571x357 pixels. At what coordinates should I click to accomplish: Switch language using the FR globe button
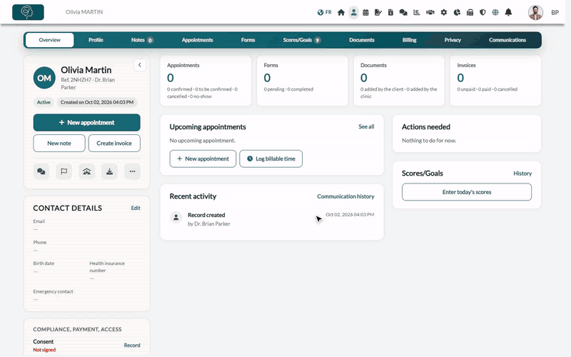point(325,12)
